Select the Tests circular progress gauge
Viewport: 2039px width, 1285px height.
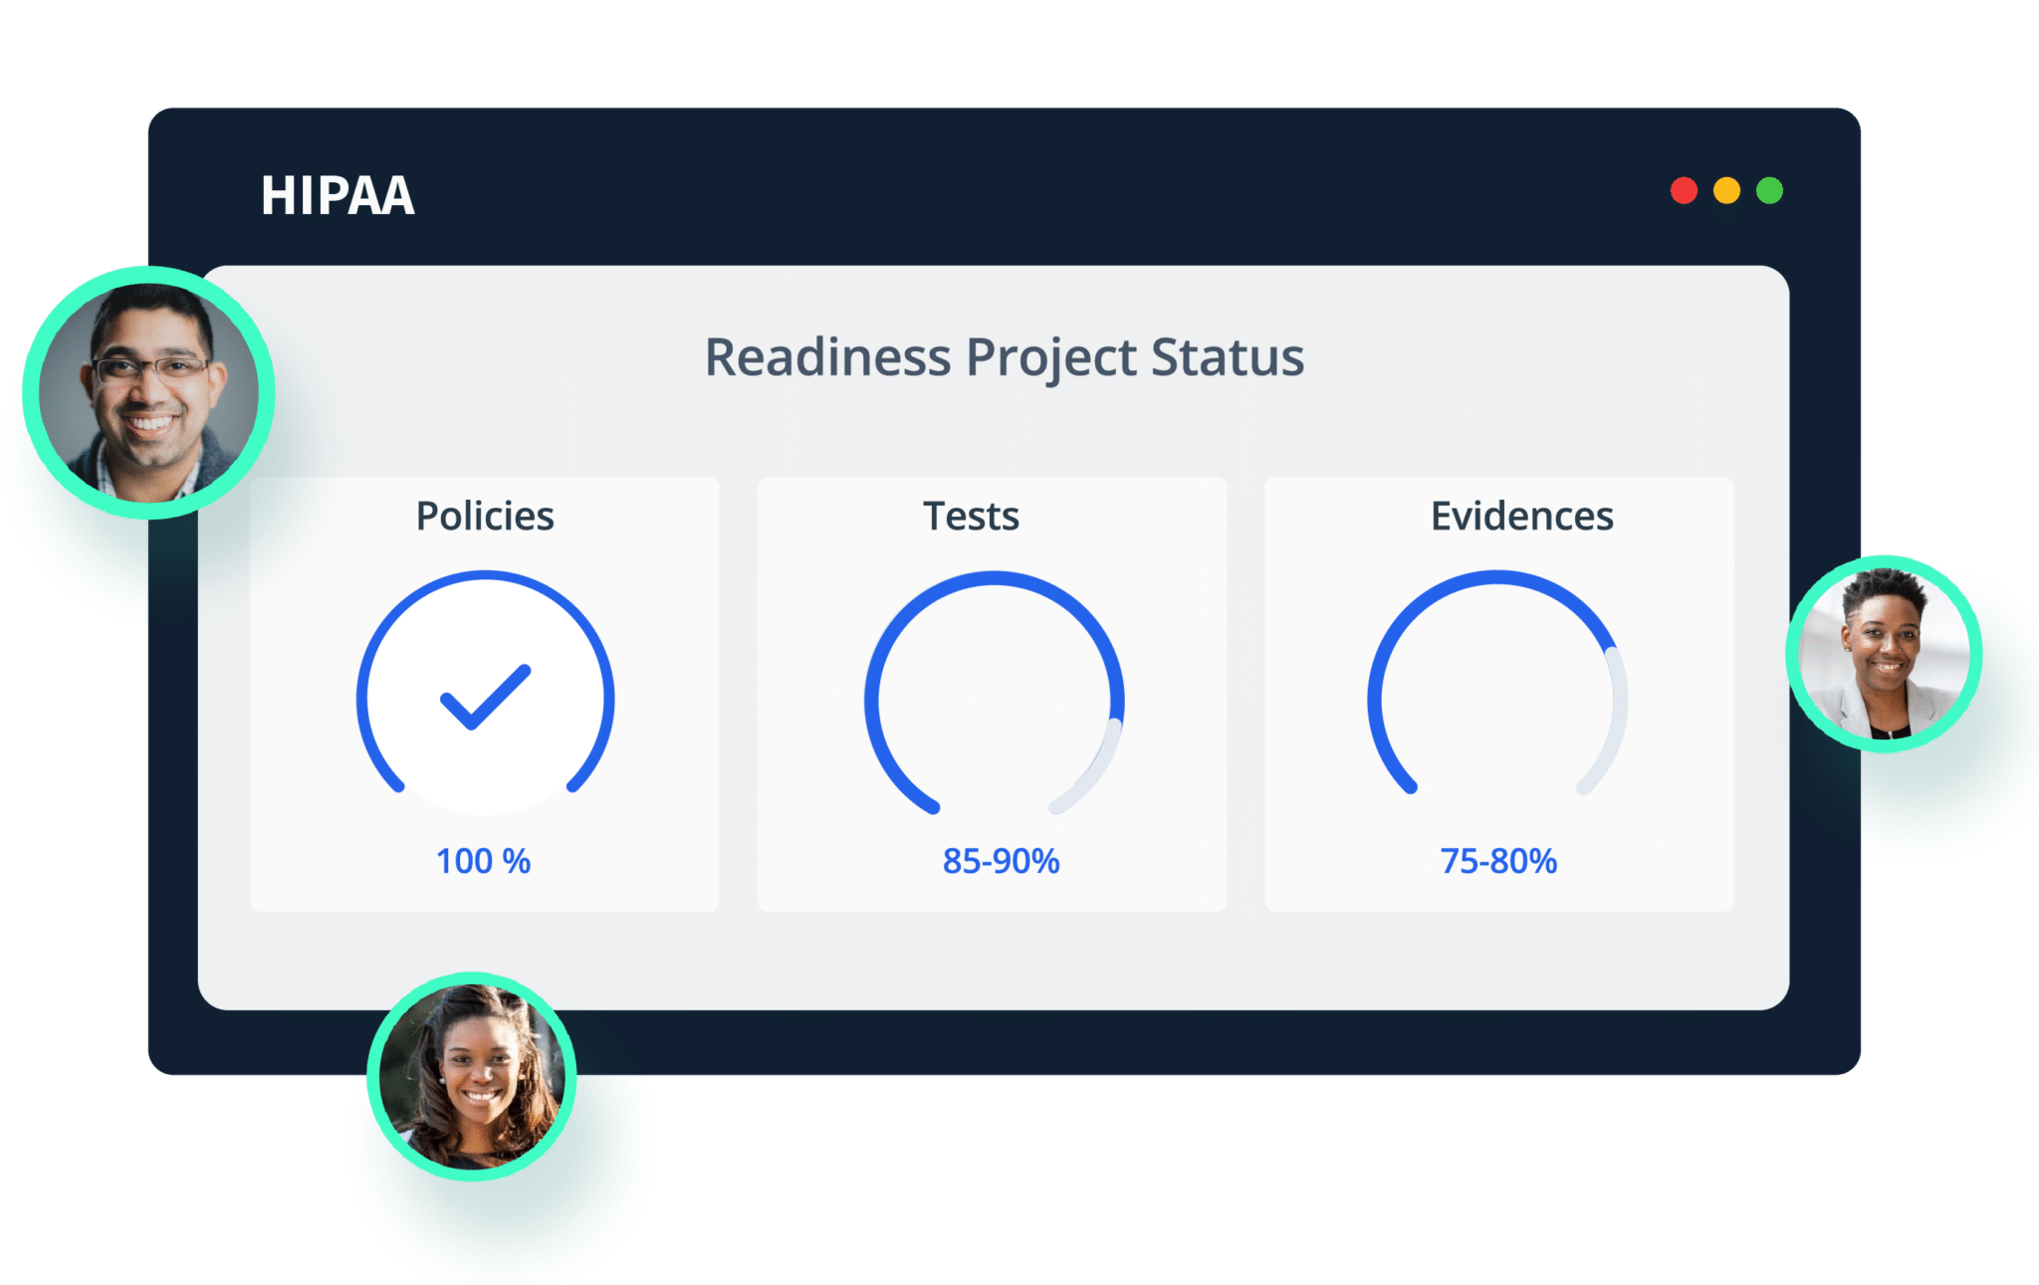click(994, 693)
